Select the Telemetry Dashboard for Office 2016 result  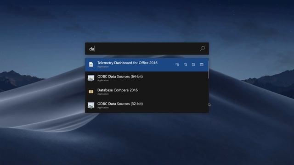(147, 65)
